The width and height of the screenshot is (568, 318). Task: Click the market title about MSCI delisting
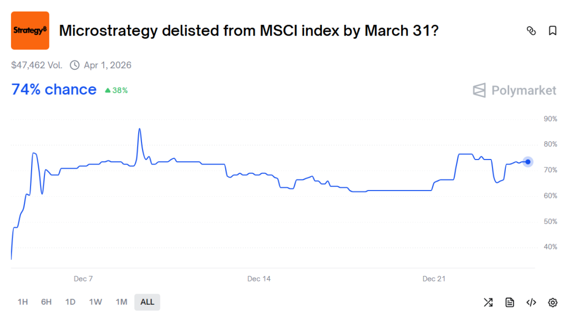[249, 31]
